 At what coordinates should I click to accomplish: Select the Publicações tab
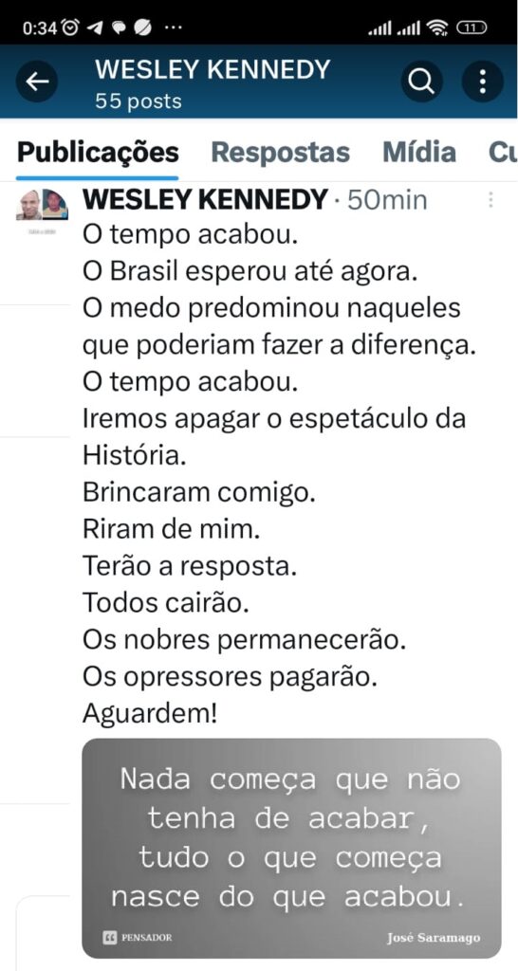click(x=98, y=153)
